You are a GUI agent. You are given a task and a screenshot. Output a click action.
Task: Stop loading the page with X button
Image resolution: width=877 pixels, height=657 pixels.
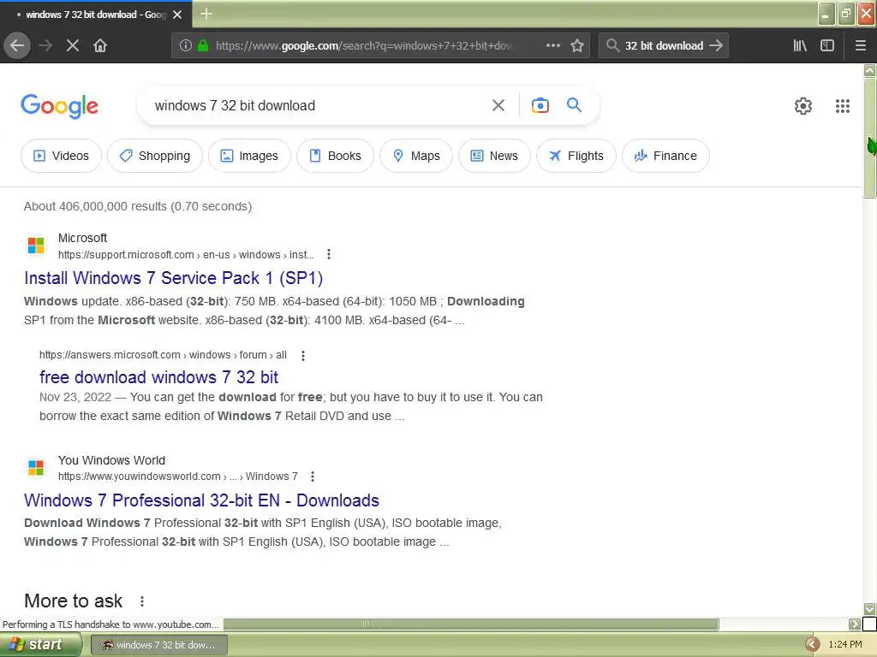click(73, 45)
